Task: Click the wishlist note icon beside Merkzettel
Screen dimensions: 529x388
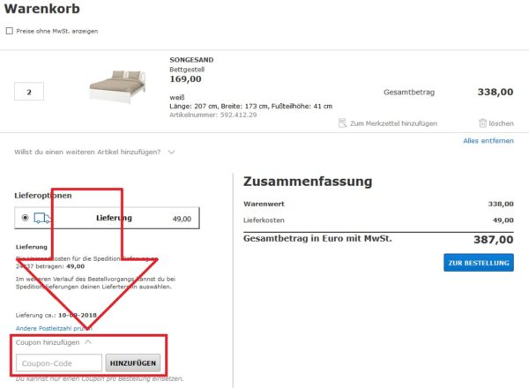Action: pos(343,123)
